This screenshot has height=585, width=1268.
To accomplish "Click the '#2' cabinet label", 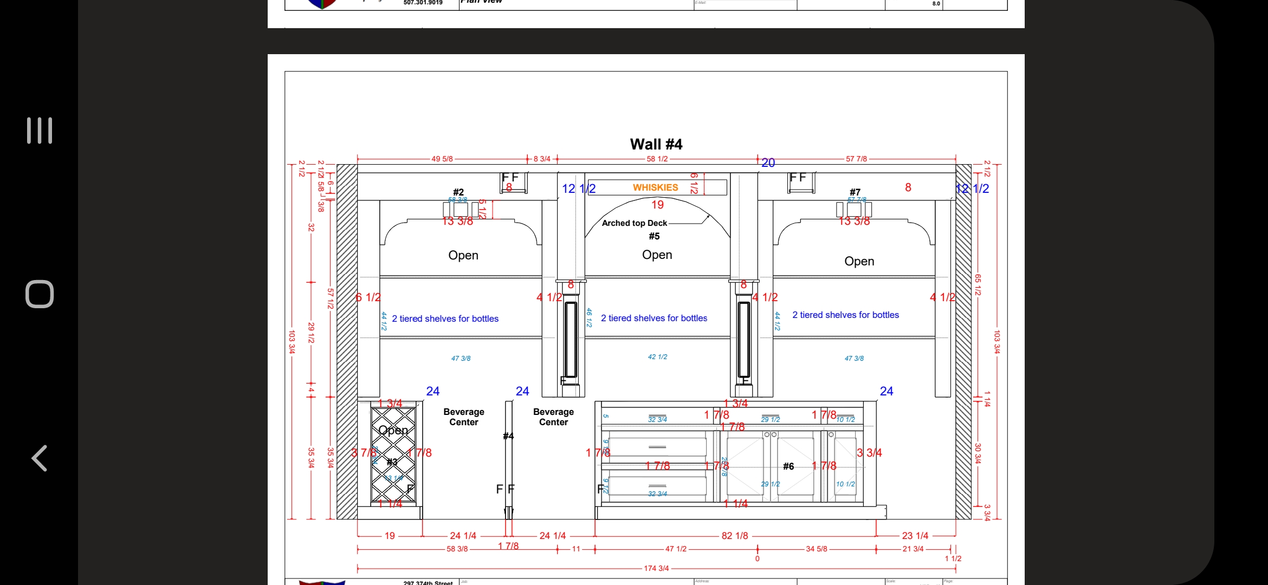I will (458, 192).
